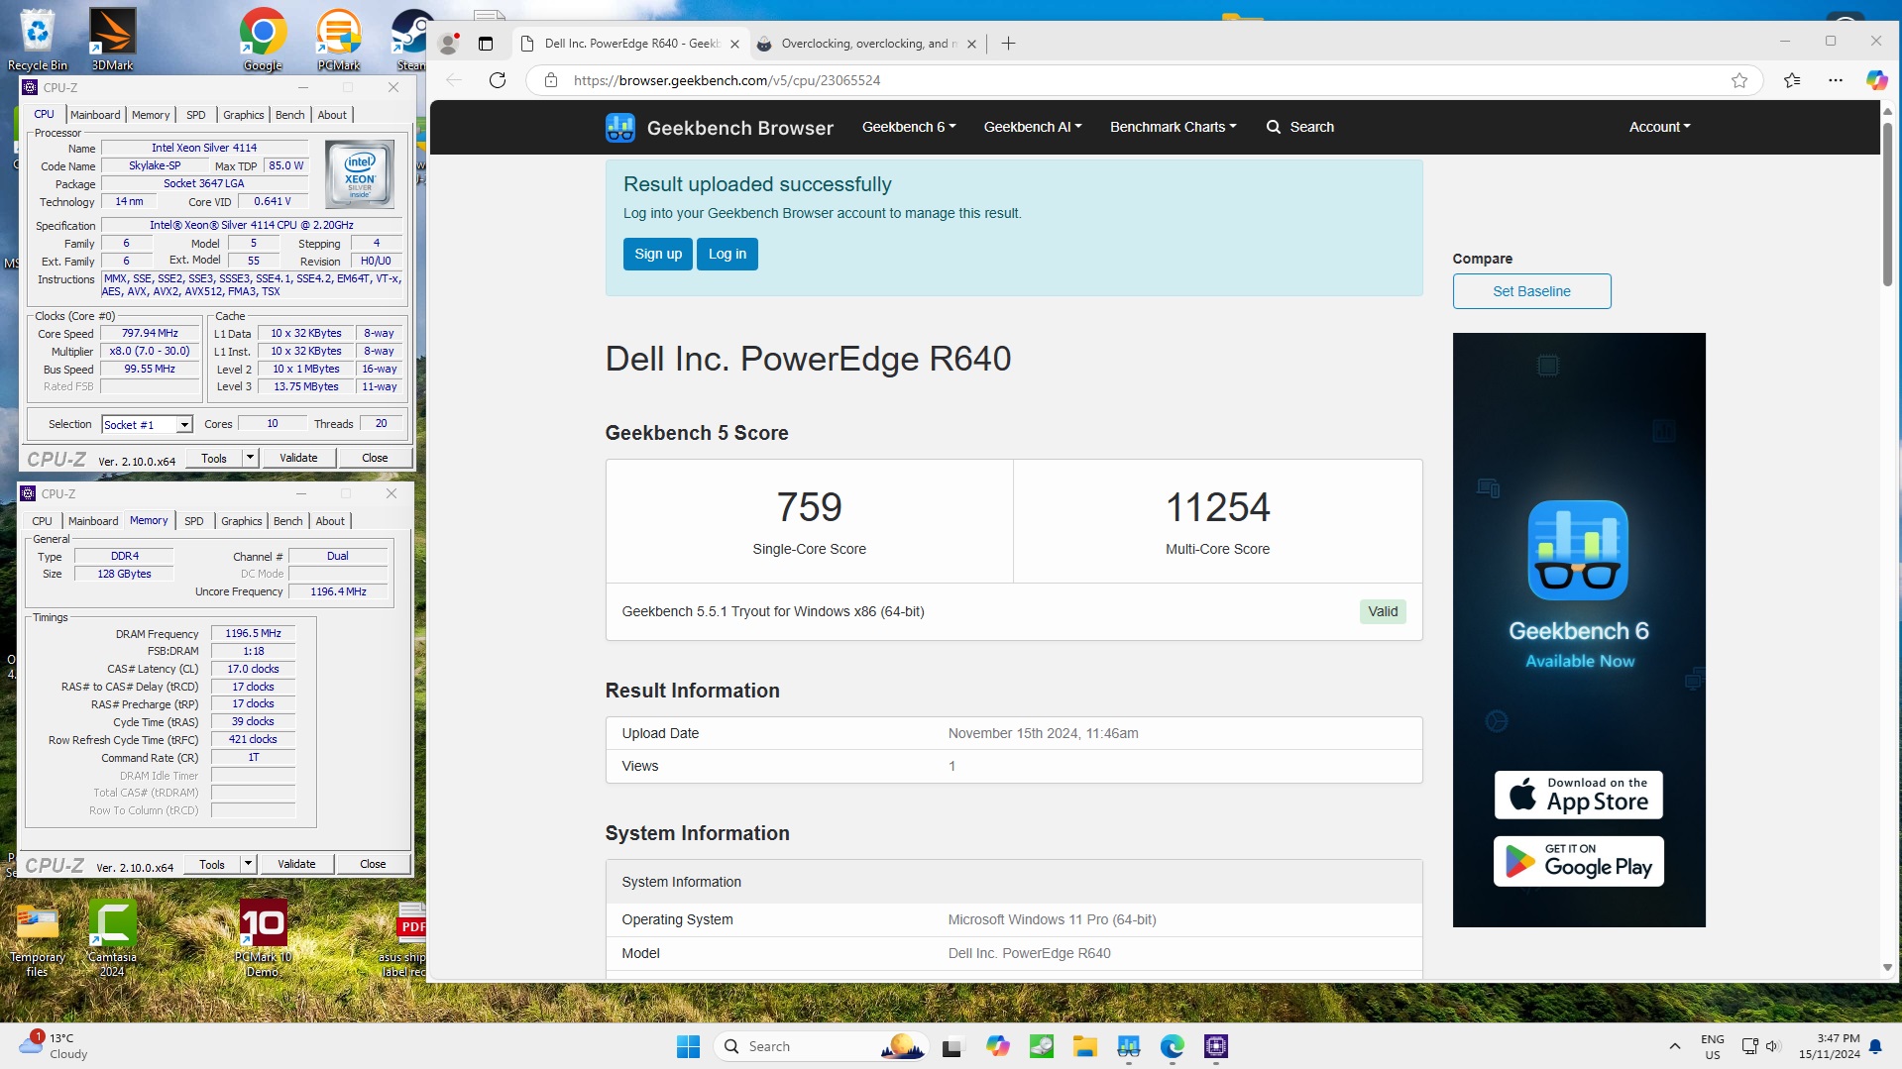Viewport: 1902px width, 1069px height.
Task: Open Temporary files folder on desktop
Action: tap(37, 937)
